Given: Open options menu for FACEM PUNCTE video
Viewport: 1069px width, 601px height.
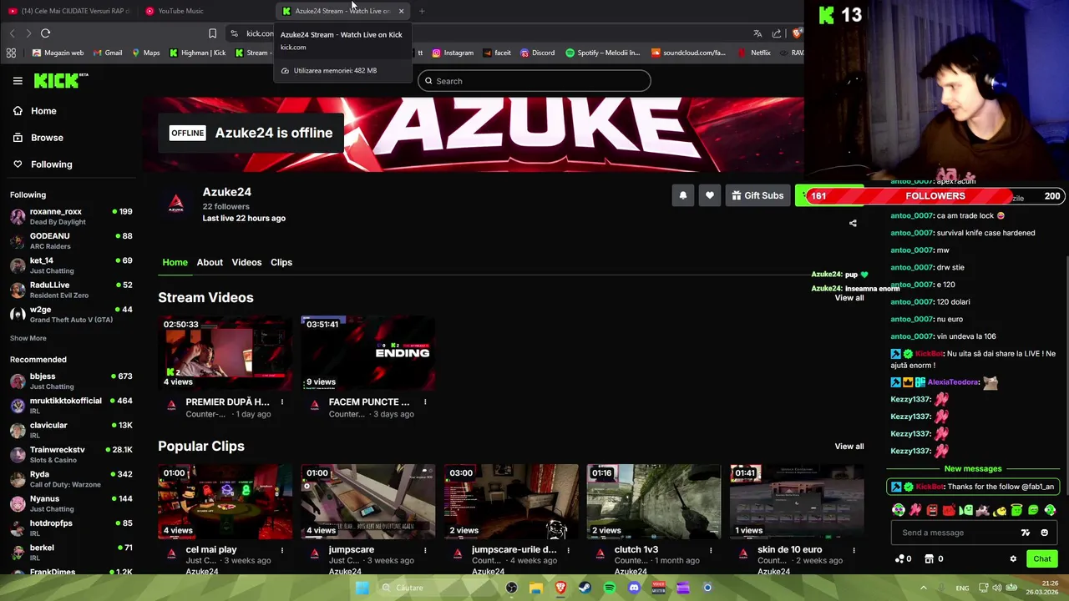Looking at the screenshot, I should coord(425,402).
